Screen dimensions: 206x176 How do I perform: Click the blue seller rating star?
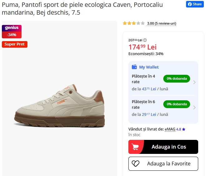click(184, 129)
